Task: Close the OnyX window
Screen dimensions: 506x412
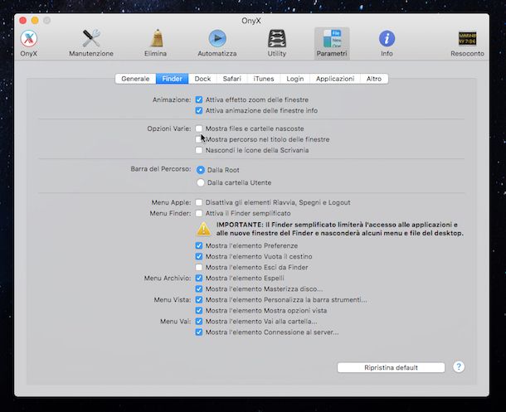Action: tap(23, 21)
